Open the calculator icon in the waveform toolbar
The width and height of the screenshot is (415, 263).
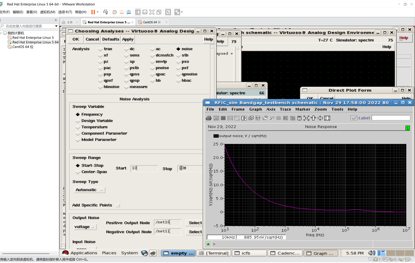(x=299, y=118)
